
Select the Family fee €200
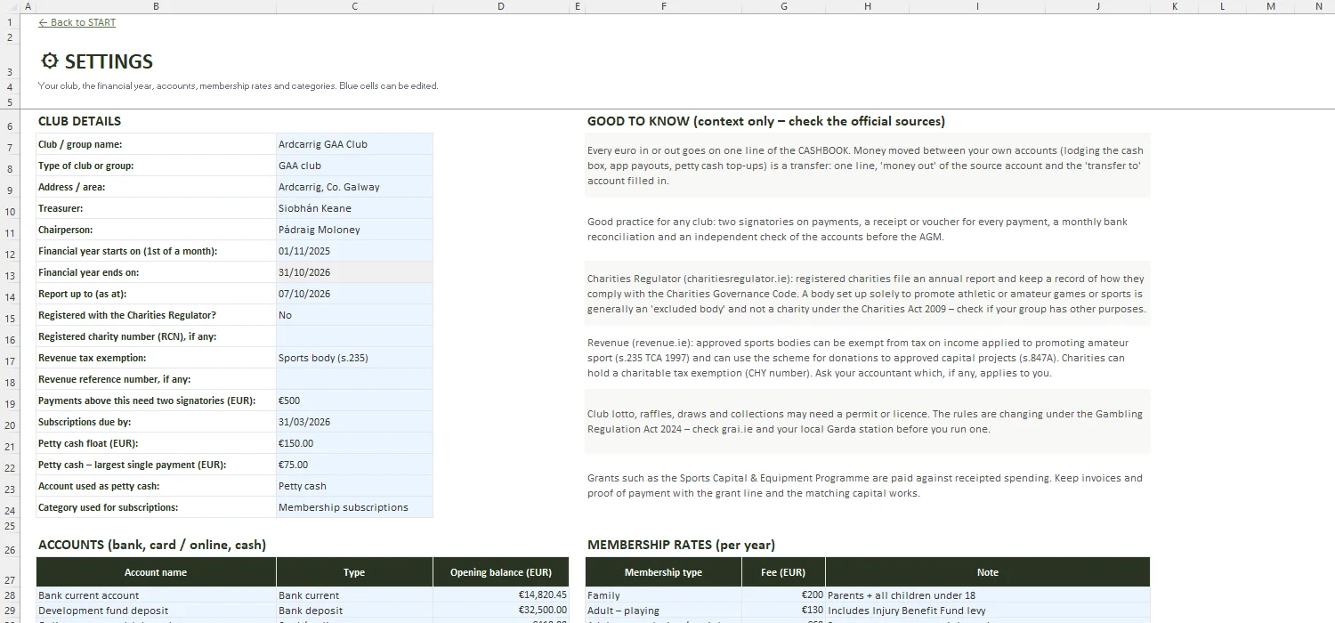[783, 595]
